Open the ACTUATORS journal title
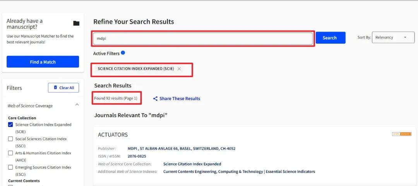 113,135
